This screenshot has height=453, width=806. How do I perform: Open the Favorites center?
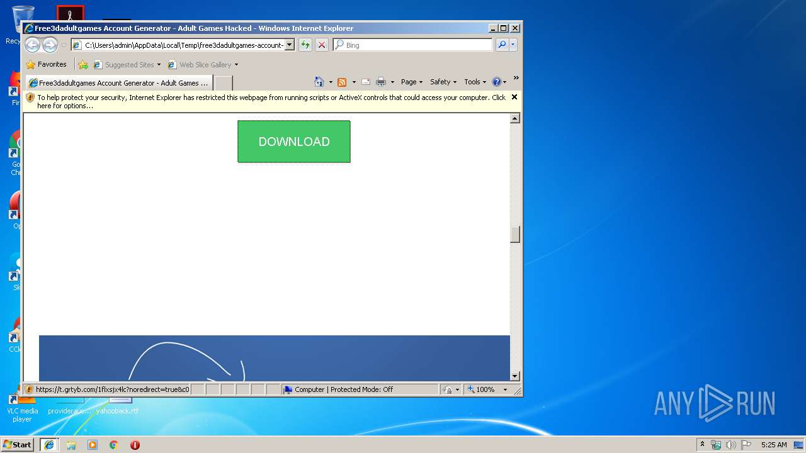[x=46, y=64]
